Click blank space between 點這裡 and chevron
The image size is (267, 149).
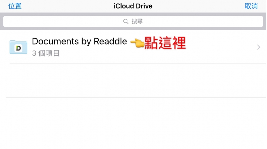pos(221,47)
